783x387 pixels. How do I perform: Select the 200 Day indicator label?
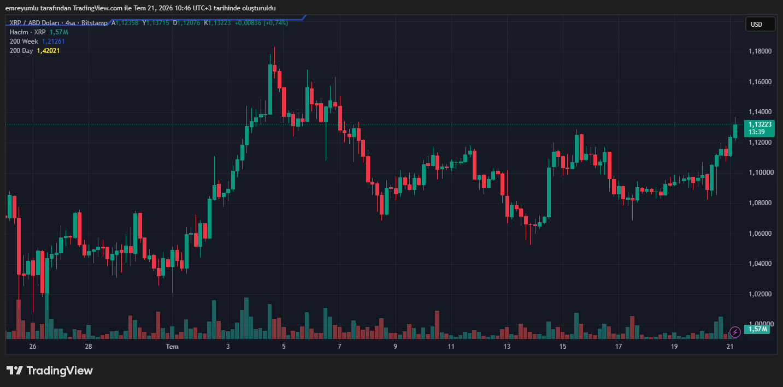[x=21, y=51]
